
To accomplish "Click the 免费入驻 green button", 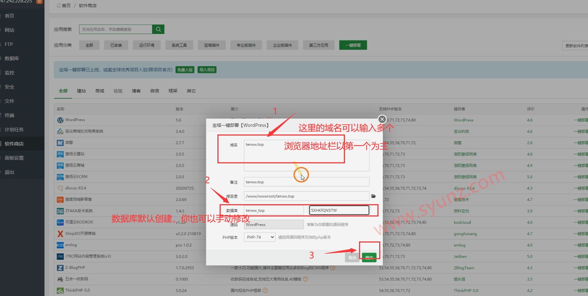I will pos(185,70).
